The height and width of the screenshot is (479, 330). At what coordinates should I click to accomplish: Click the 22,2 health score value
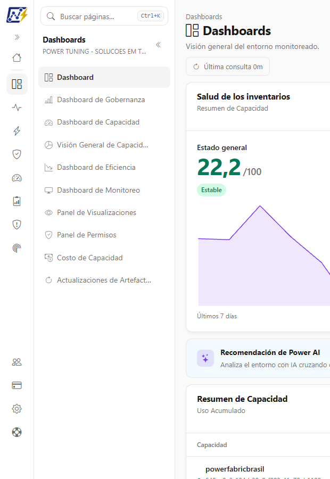tap(219, 168)
